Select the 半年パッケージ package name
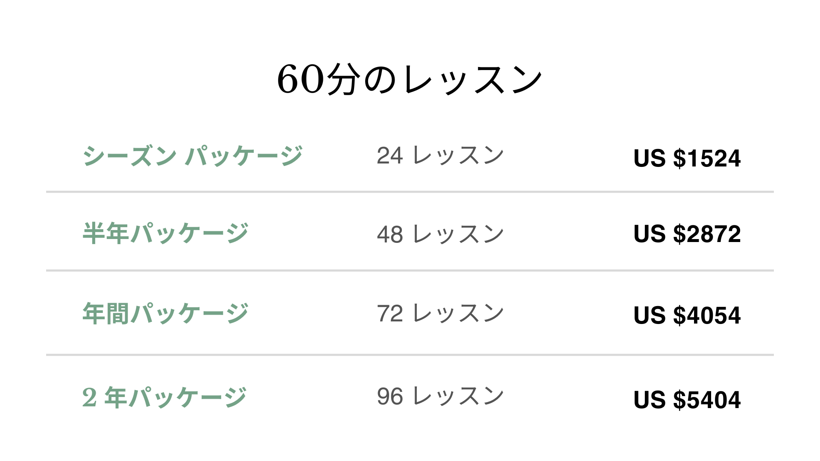820x461 pixels. click(x=165, y=233)
